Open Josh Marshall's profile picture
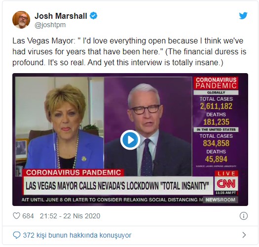 (x=21, y=20)
